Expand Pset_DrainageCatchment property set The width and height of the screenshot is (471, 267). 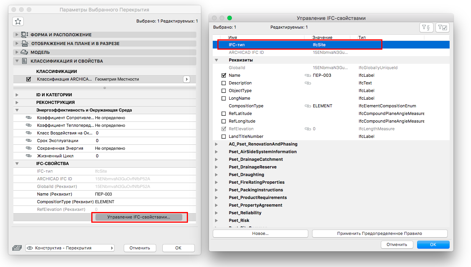coord(216,159)
